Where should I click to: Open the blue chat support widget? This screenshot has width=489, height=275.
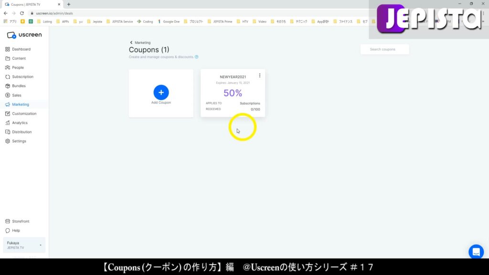coord(476,252)
